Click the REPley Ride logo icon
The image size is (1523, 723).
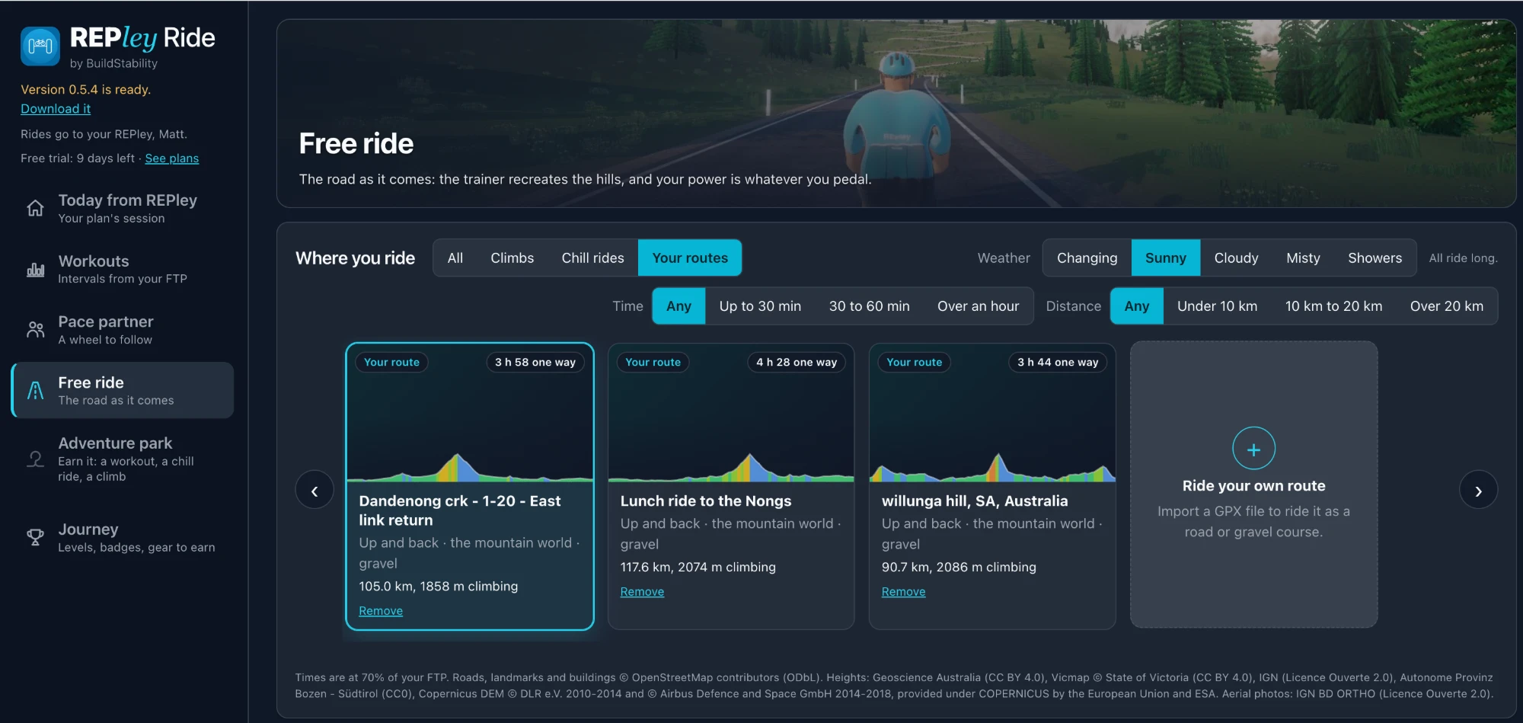pos(40,46)
